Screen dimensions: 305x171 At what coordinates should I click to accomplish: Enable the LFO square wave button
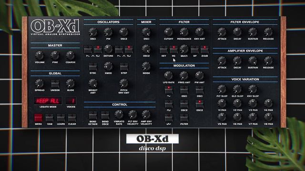pyautogui.click(x=169, y=104)
